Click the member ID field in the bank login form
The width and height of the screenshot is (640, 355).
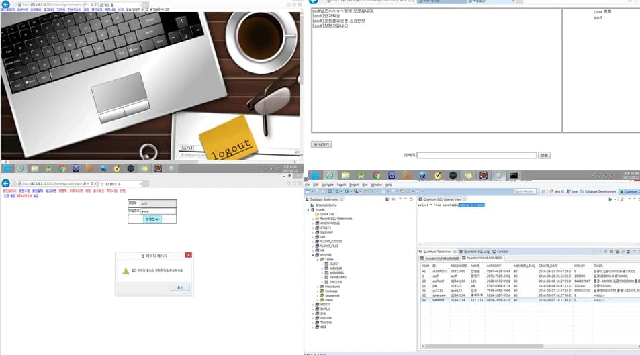(x=158, y=203)
